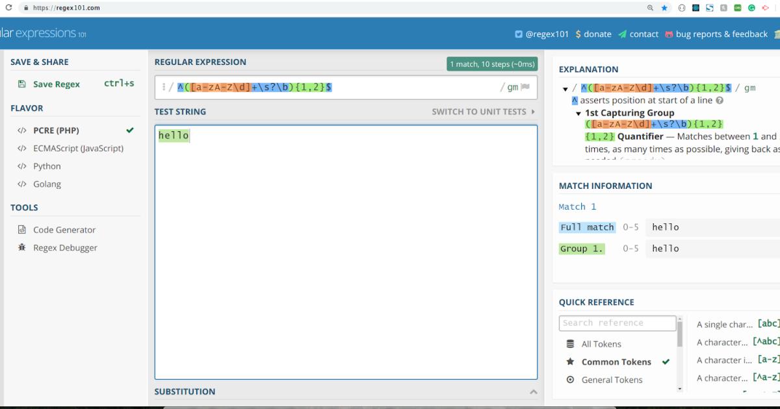Click the padlock icon in the address bar
The width and height of the screenshot is (780, 409).
coord(25,8)
